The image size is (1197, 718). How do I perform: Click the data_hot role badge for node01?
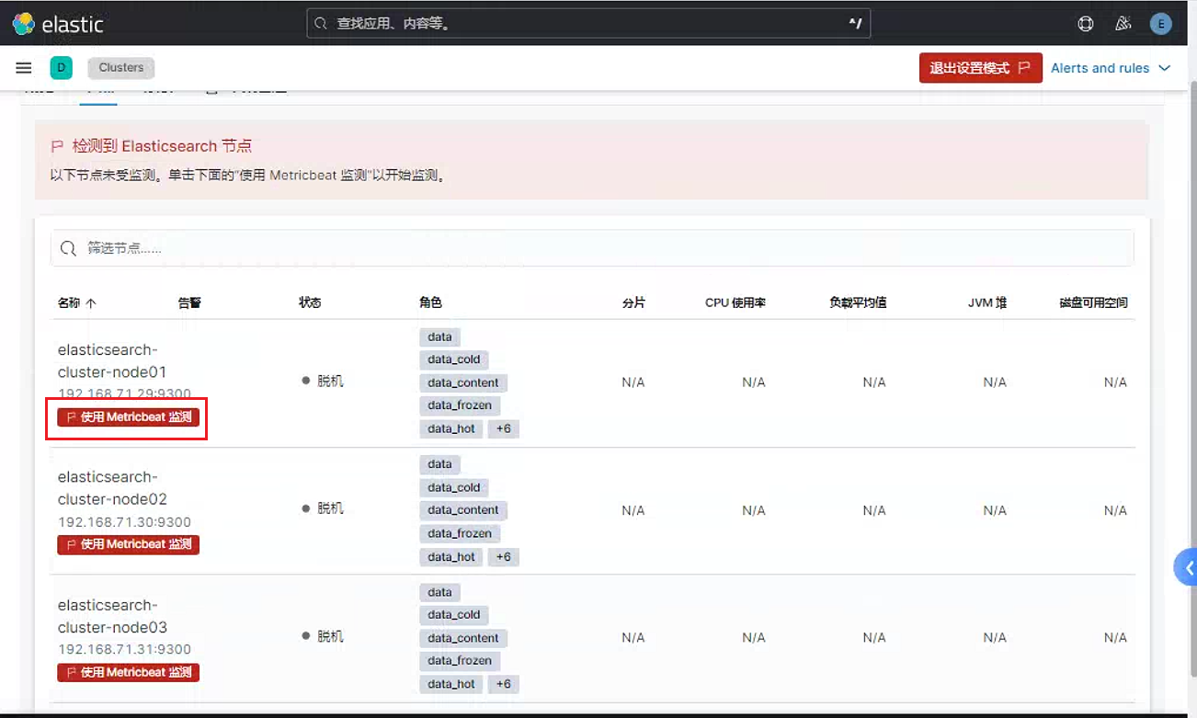click(x=451, y=428)
